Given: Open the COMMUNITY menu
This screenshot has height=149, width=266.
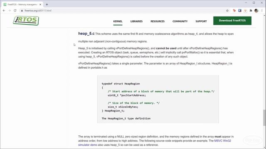Looking at the screenshot, I should (x=180, y=21).
